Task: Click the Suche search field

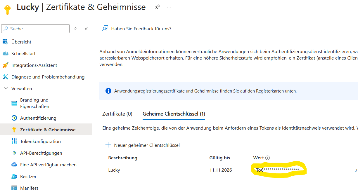Action: click(35, 29)
